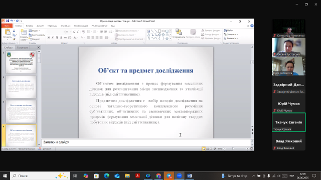Screen dimensions: 321x180
Task: Open File Explorer from taskbar
Action: (127, 175)
